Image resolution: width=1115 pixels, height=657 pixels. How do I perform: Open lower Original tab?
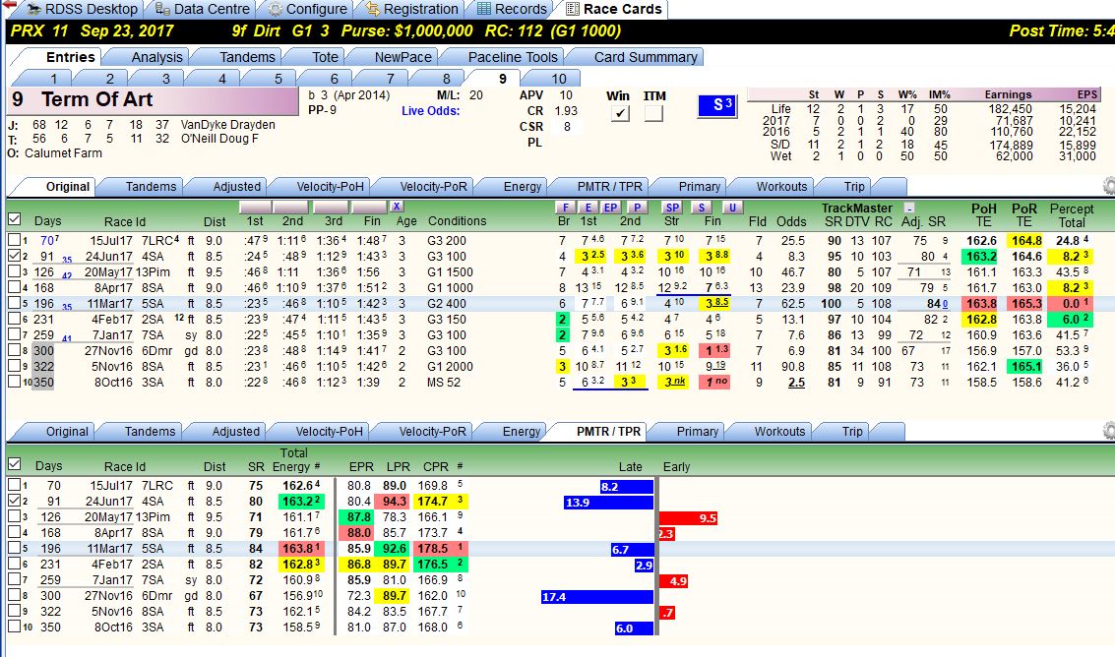67,431
